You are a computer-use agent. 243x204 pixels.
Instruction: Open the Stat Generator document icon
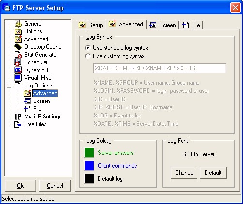(x=18, y=55)
